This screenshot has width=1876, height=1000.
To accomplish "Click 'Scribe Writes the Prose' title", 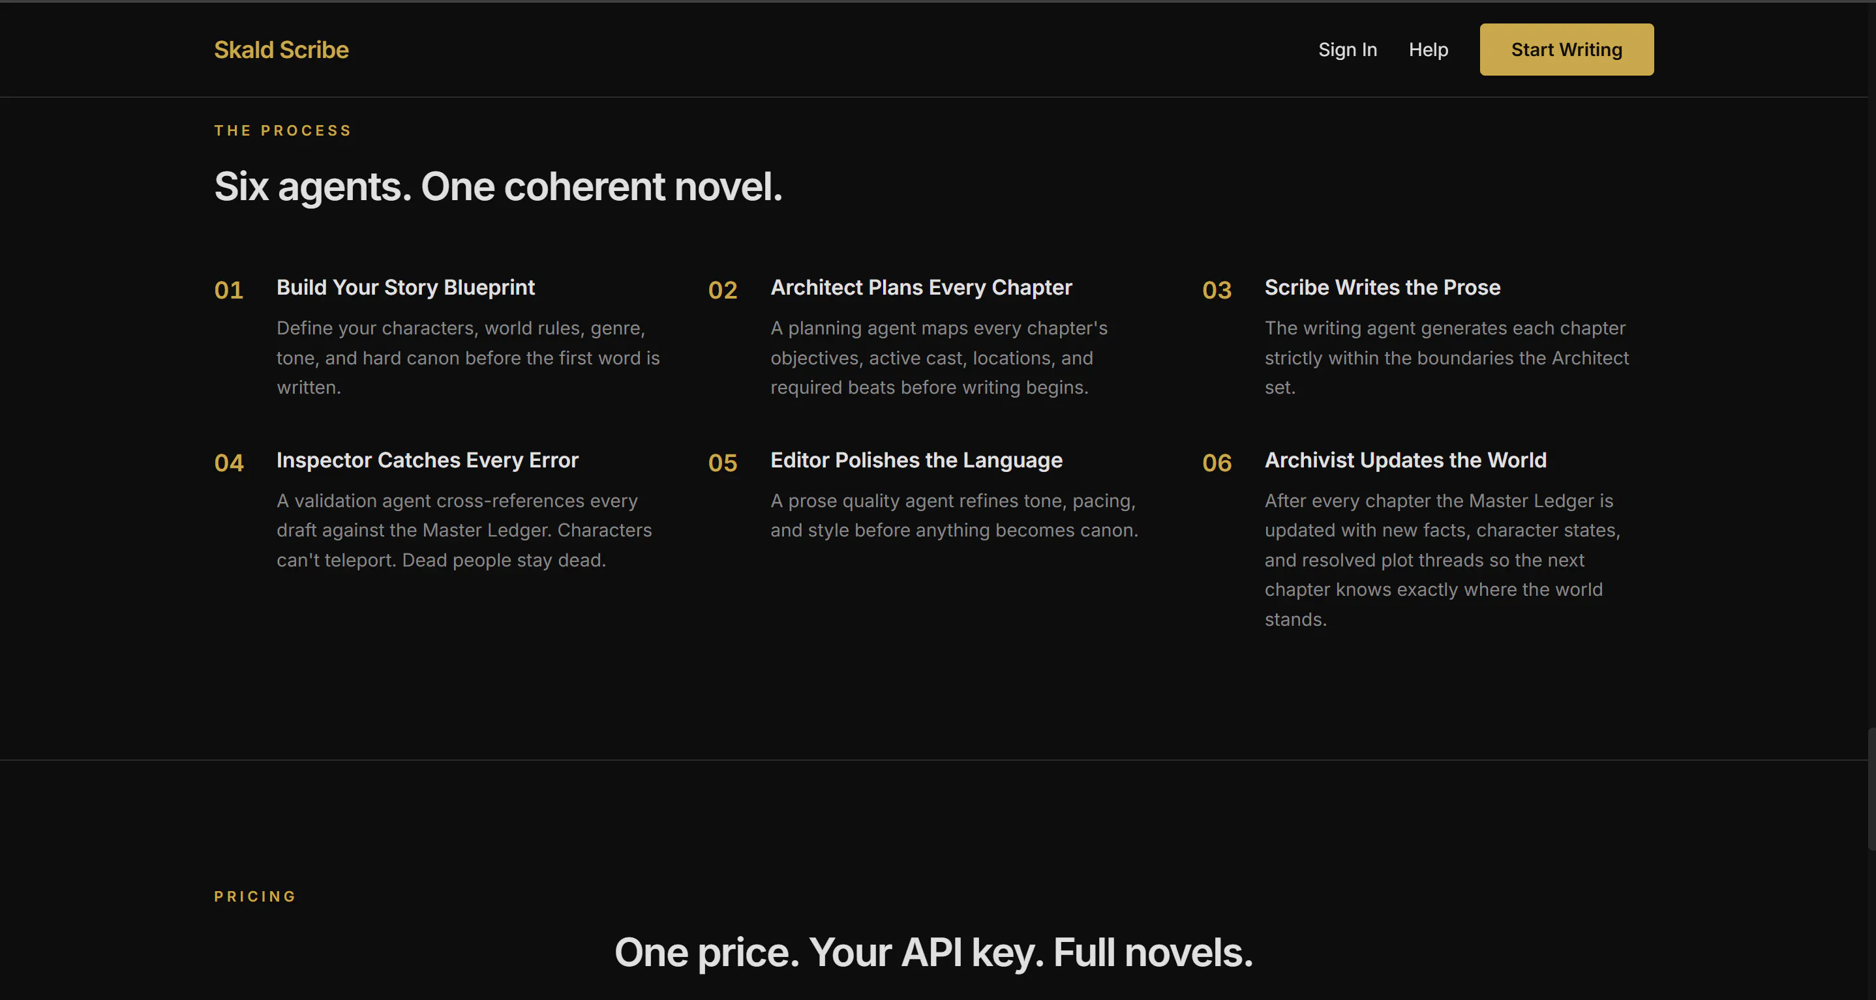I will pos(1382,287).
